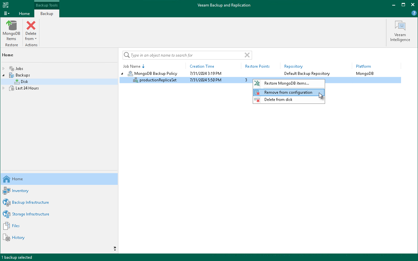Click the Home house icon
Image resolution: width=418 pixels, height=261 pixels.
coord(7,179)
